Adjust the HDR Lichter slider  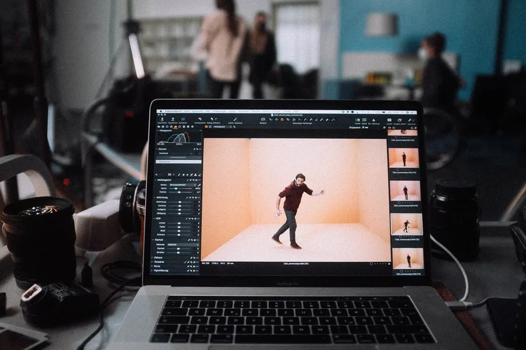(179, 223)
